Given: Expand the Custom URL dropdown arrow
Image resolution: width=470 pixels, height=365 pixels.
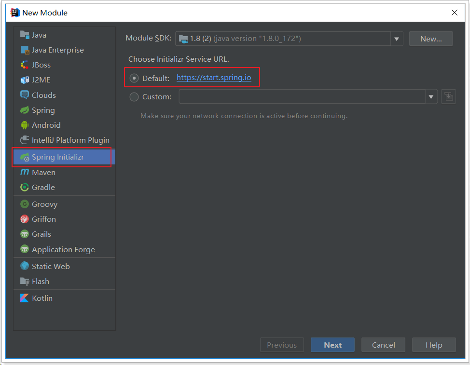Looking at the screenshot, I should [x=431, y=97].
